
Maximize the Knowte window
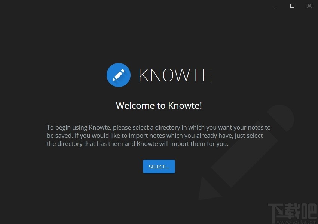tap(292, 6)
